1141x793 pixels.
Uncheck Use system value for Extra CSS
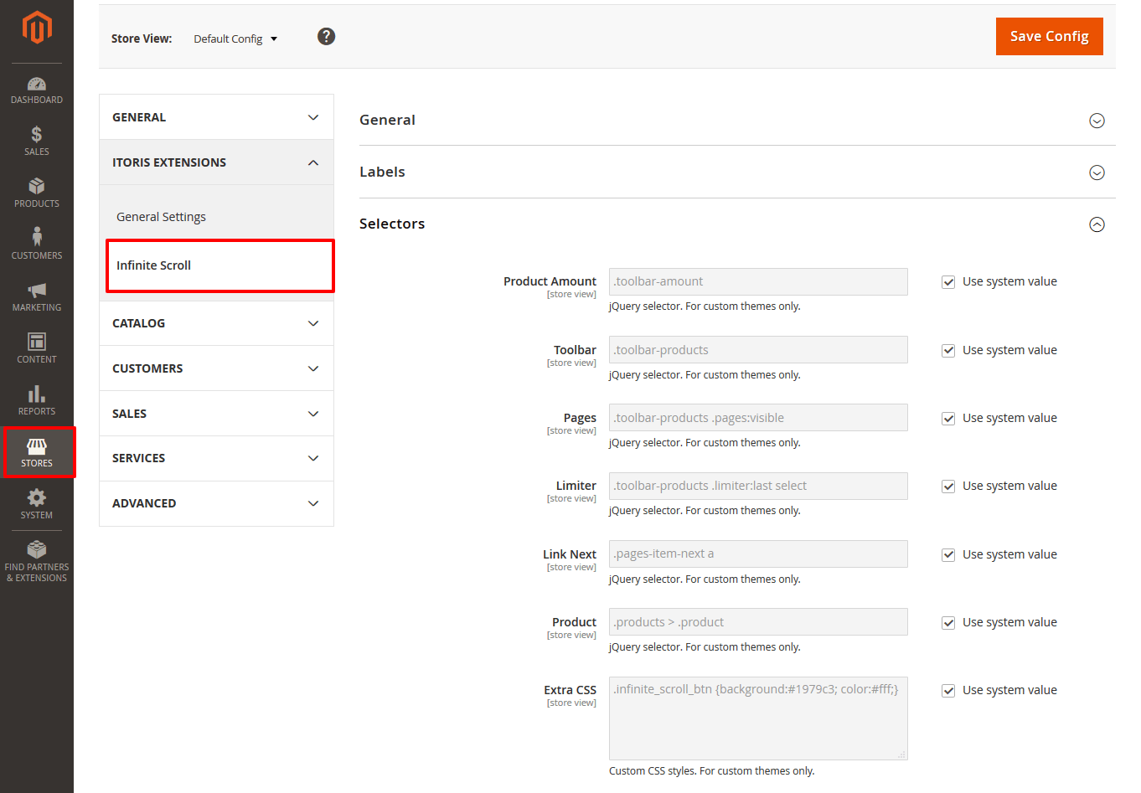(x=948, y=691)
